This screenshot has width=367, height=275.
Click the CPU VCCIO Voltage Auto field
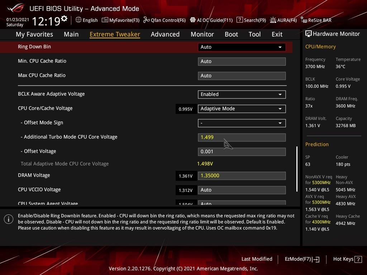coord(242,190)
